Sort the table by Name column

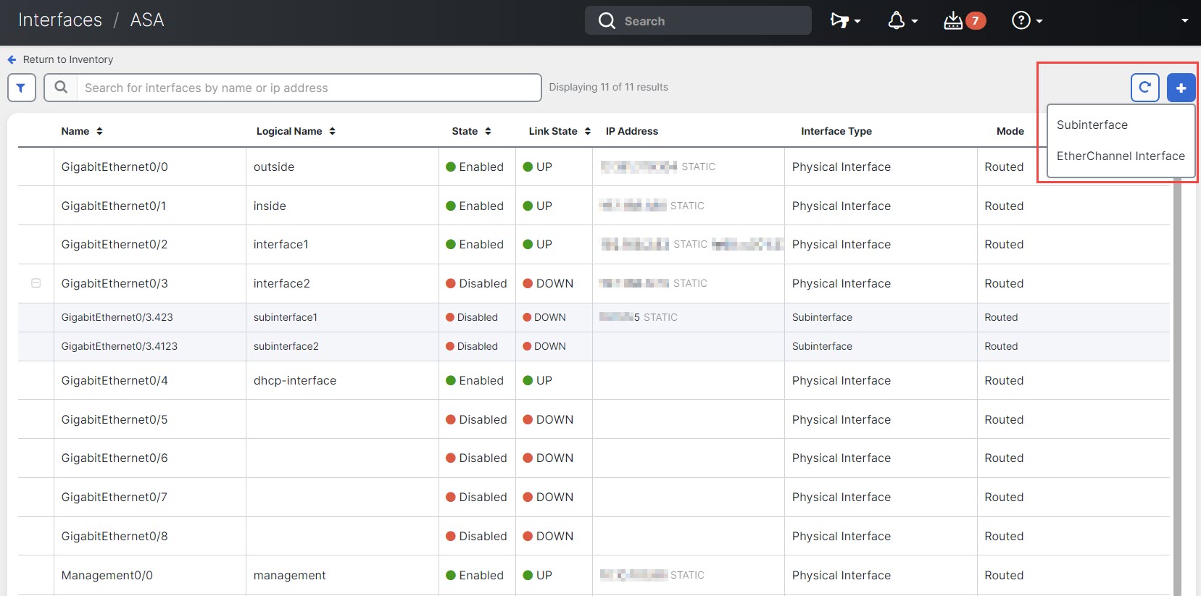point(99,131)
